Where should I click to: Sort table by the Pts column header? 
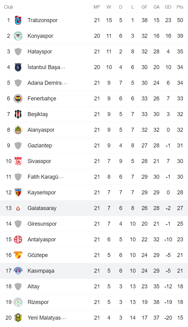click(180, 7)
